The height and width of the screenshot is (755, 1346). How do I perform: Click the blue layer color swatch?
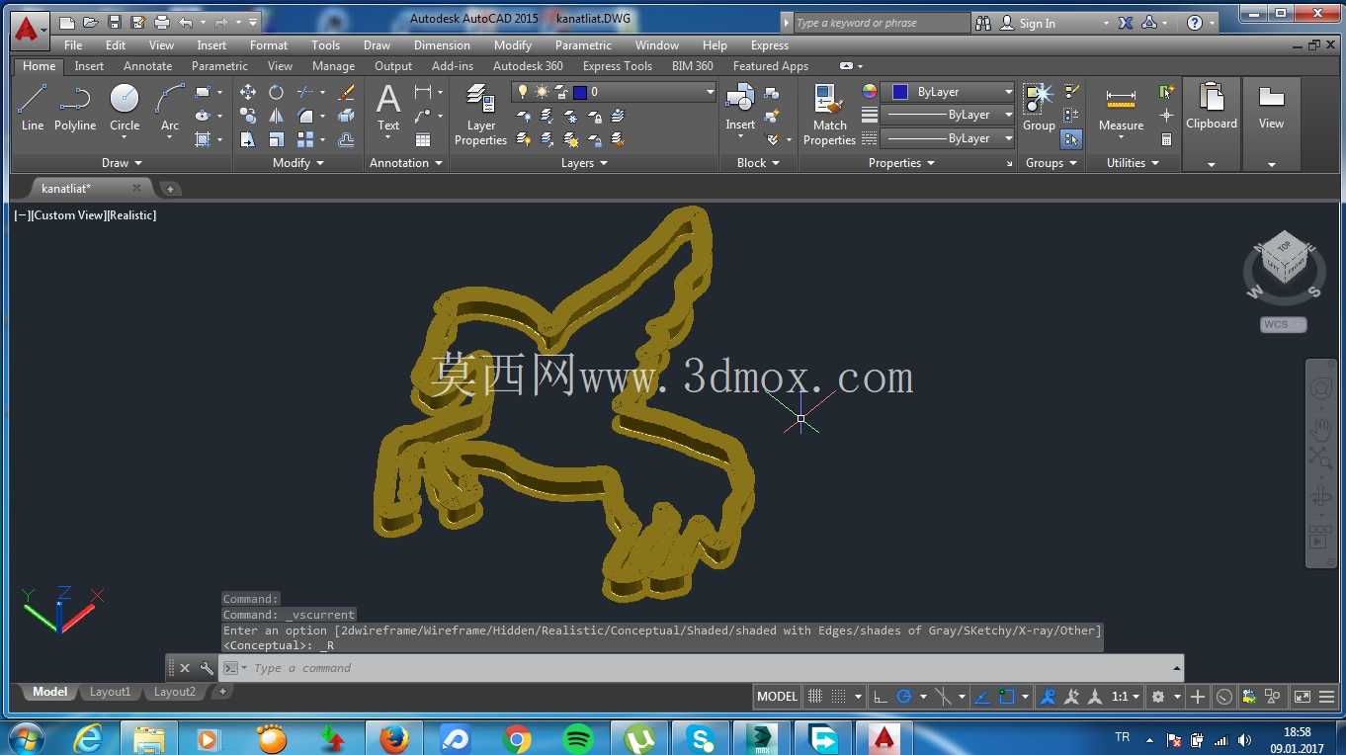[x=580, y=92]
